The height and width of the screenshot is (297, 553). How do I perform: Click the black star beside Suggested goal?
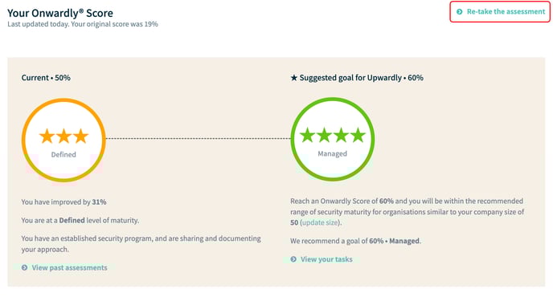tap(294, 78)
